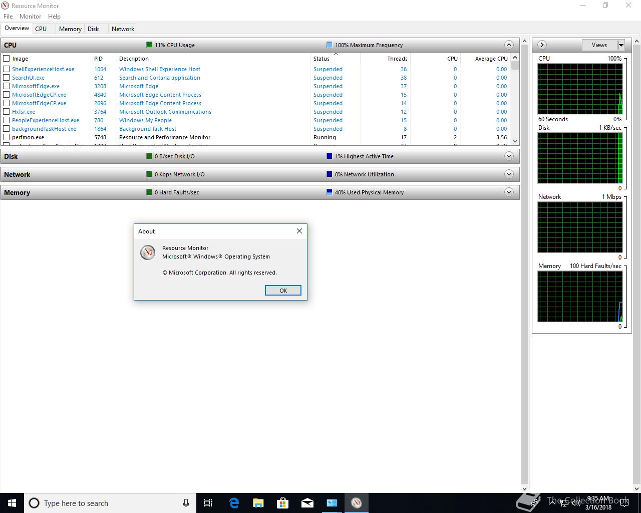Tick checkbox for ShellExperienceHost.exe

pos(7,69)
